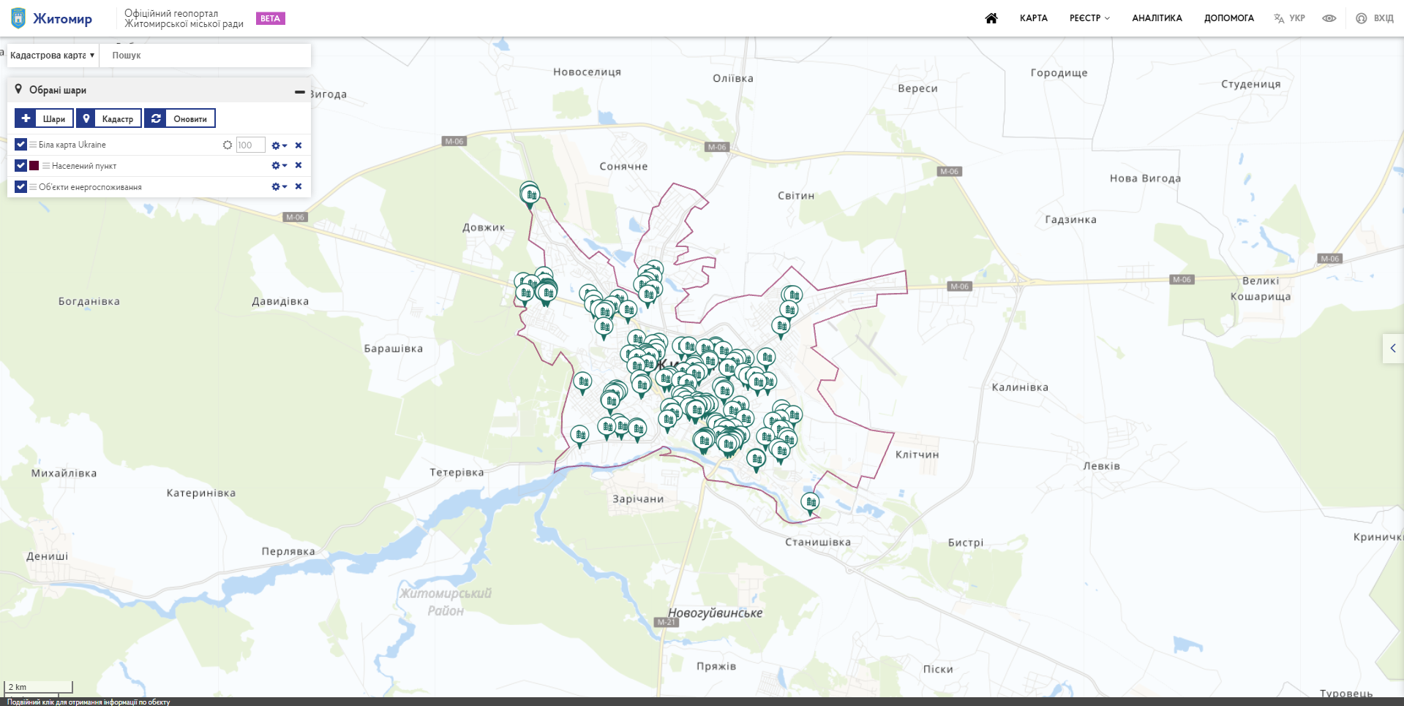Select the Населений пункт layer name

coord(84,166)
